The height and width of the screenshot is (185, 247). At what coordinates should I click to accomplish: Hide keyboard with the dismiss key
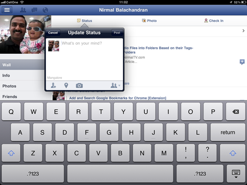(236, 174)
